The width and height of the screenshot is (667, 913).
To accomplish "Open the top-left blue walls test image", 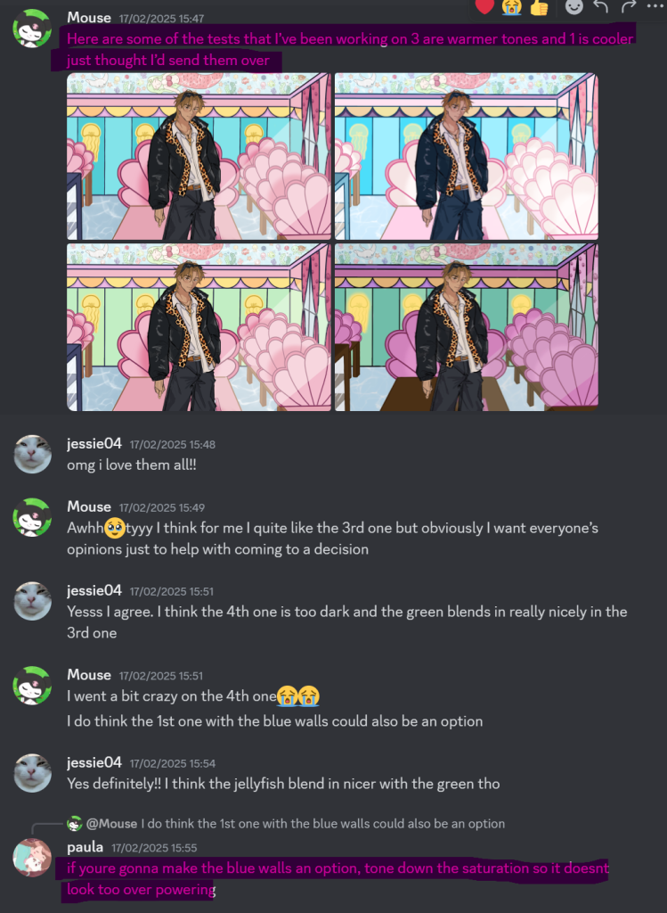I will (x=199, y=156).
